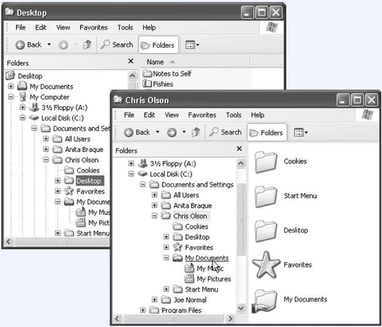Open the large Favorites star icon
Image resolution: width=382 pixels, height=327 pixels.
click(266, 265)
